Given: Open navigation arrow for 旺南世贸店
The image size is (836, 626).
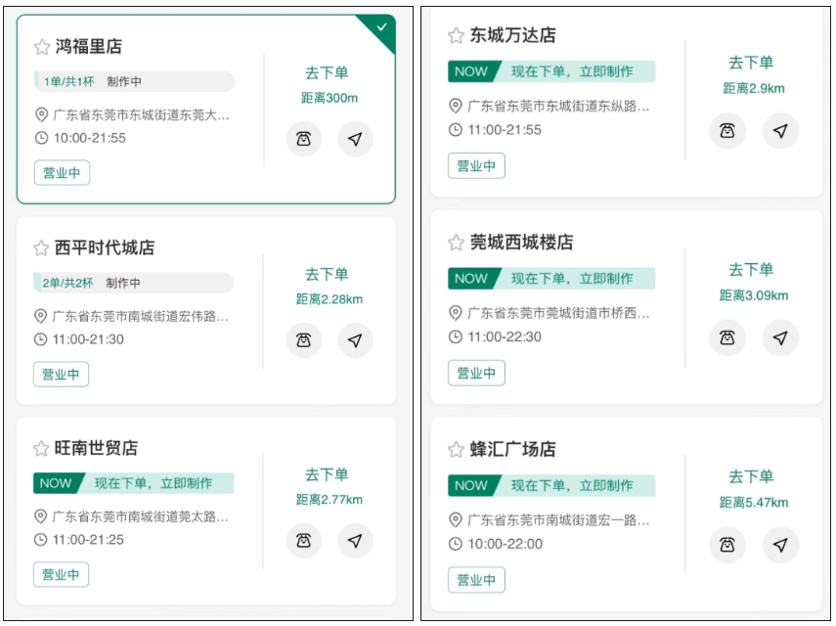Looking at the screenshot, I should 355,541.
